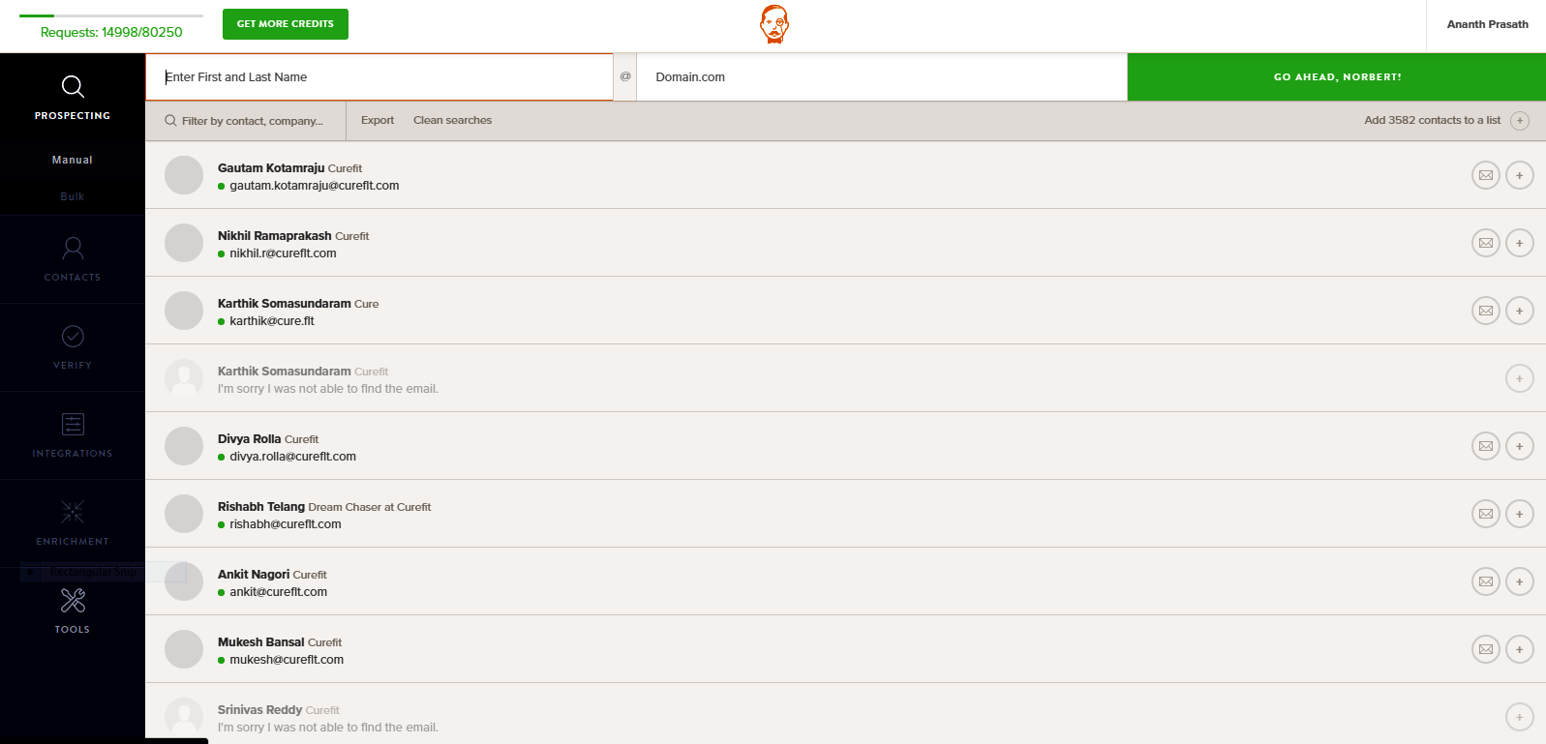The height and width of the screenshot is (744, 1546).
Task: Click divya.rolla@curefit.com email
Action: (x=292, y=457)
